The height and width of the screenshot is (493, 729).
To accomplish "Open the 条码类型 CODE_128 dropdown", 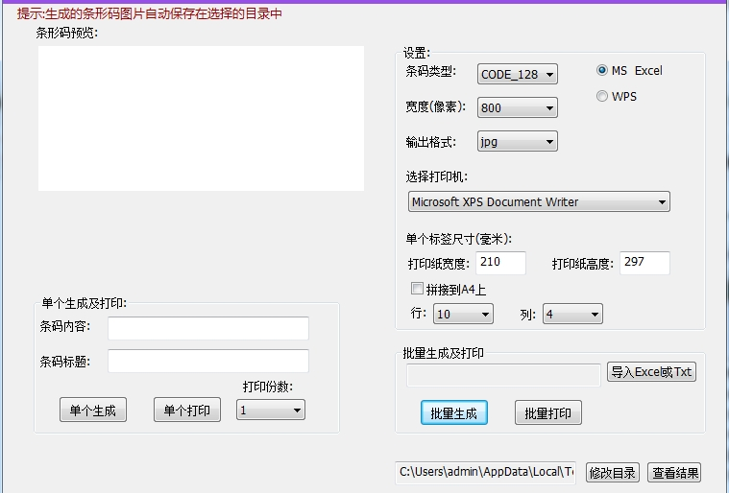I will click(x=517, y=75).
